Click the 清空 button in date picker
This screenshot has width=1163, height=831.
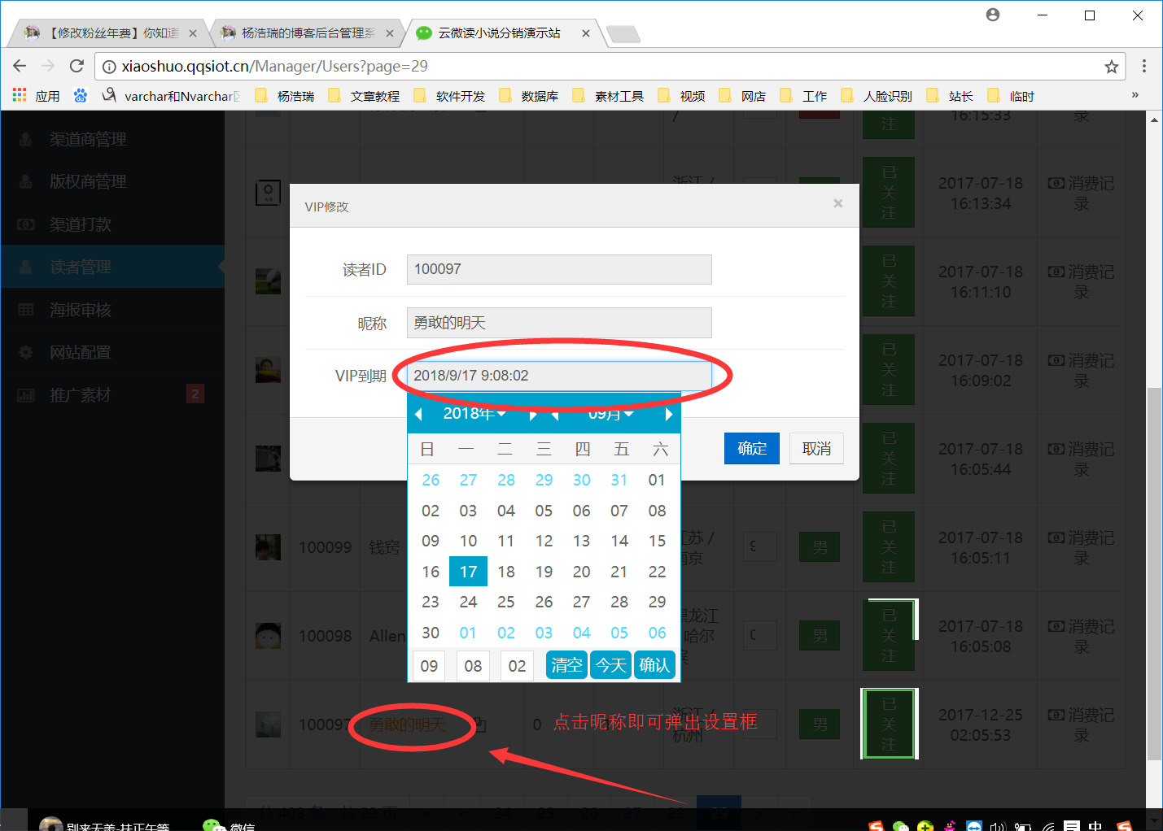click(x=566, y=665)
